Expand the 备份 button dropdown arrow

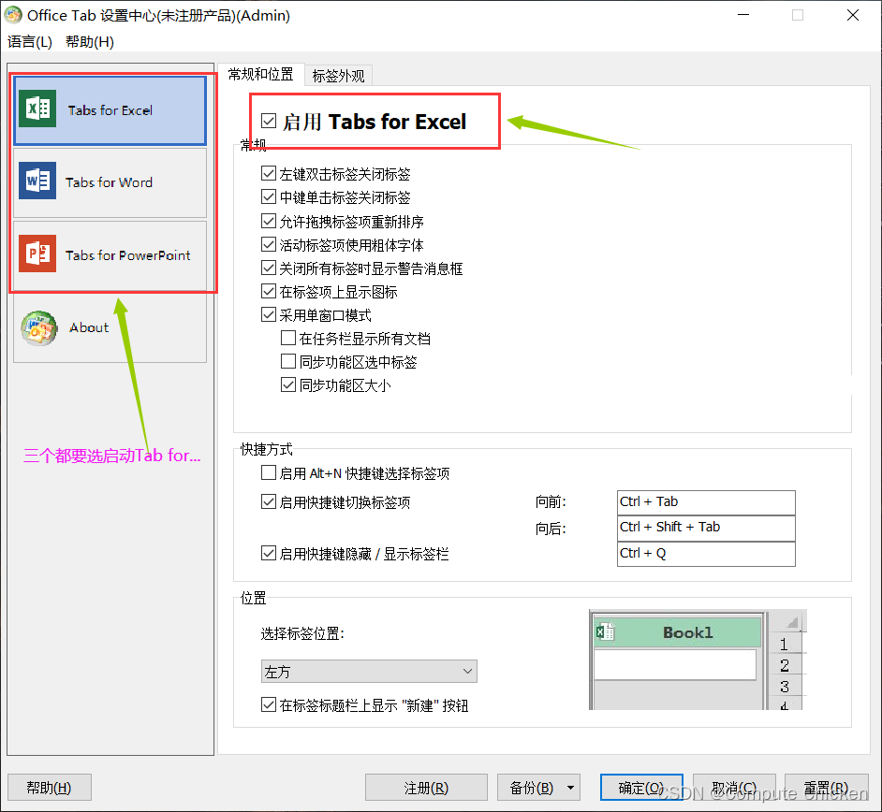pos(570,788)
